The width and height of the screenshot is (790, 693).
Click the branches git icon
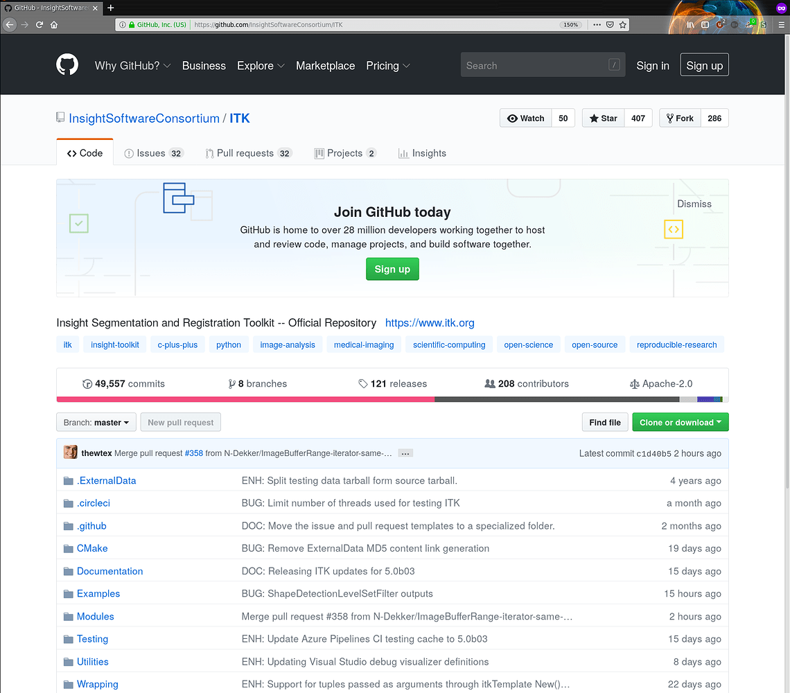(231, 384)
